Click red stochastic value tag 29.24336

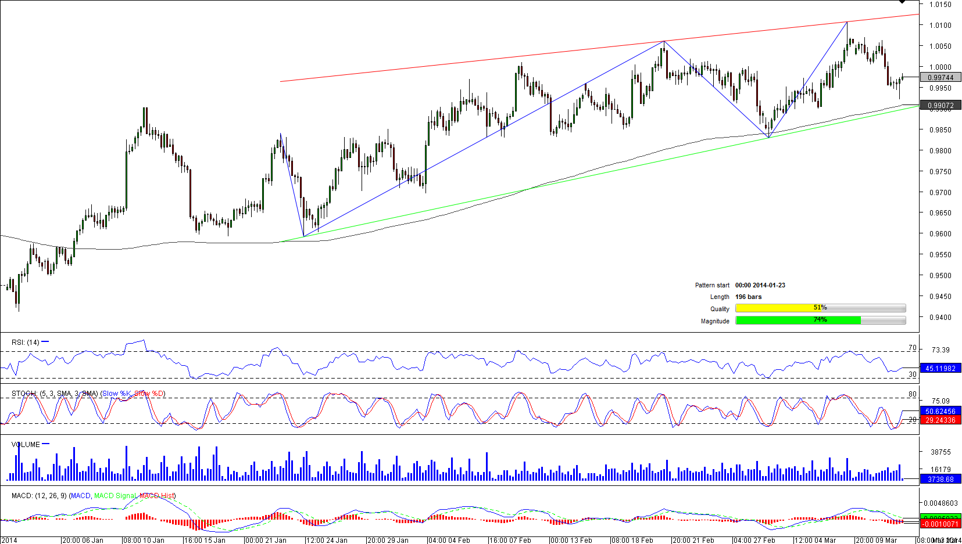pyautogui.click(x=940, y=420)
